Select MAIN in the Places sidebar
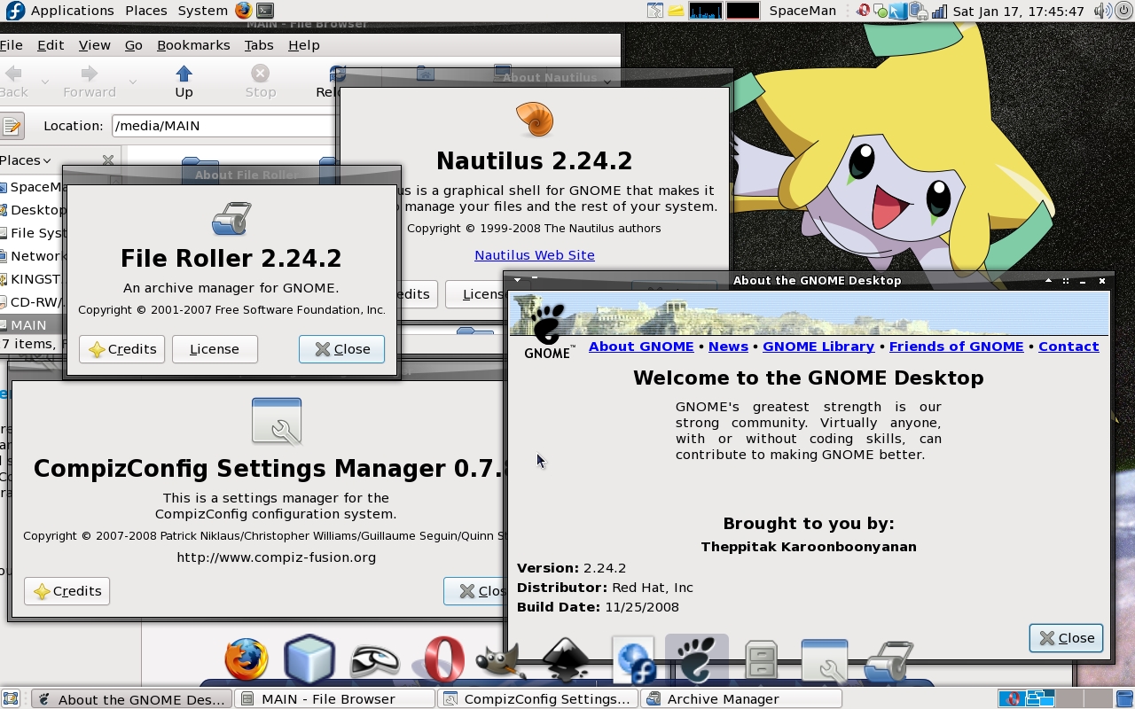Screen dimensions: 1135x709 (x=32, y=325)
